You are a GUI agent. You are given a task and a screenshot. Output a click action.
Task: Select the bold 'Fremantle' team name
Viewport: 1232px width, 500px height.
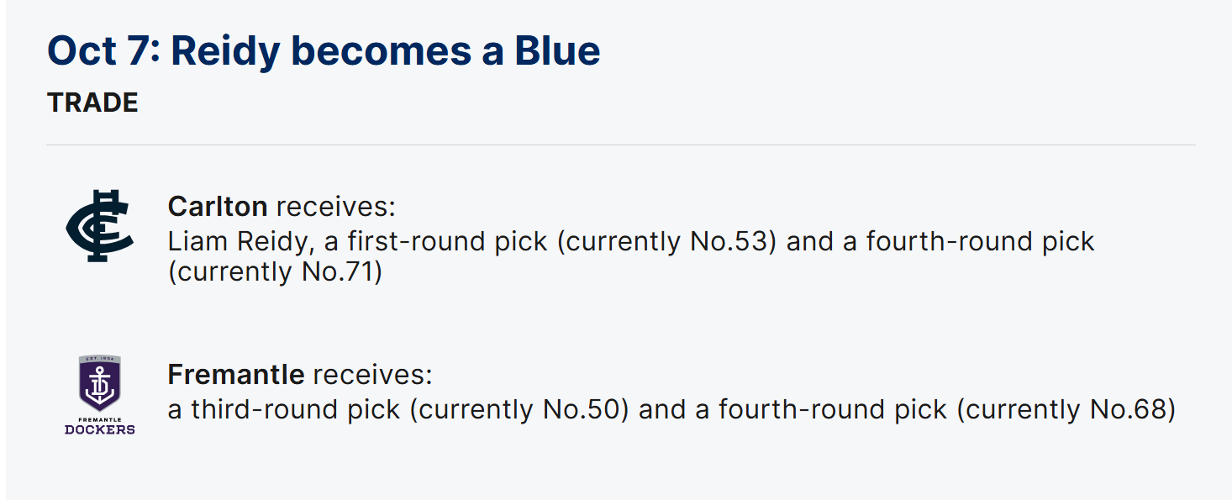(236, 374)
